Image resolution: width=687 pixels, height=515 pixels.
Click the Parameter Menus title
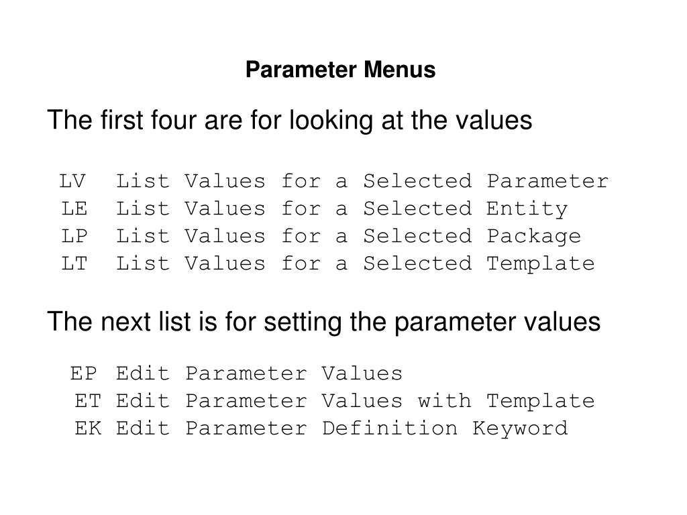[x=340, y=69]
